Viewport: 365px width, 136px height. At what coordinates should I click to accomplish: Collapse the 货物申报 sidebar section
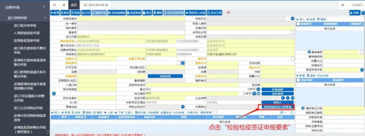(x=44, y=7)
